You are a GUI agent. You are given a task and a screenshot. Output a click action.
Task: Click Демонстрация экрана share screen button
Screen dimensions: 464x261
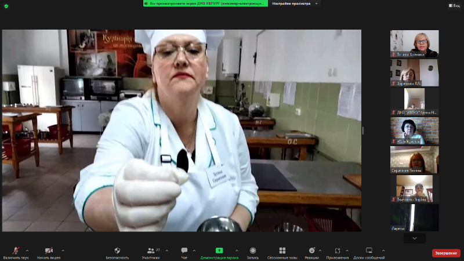point(219,253)
